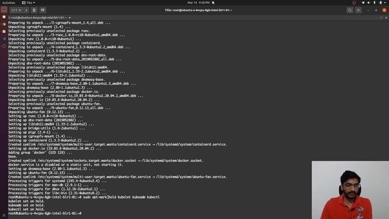Open the volume speaker indicator
Image resolution: width=389 pixels, height=219 pixels.
pos(369,2)
